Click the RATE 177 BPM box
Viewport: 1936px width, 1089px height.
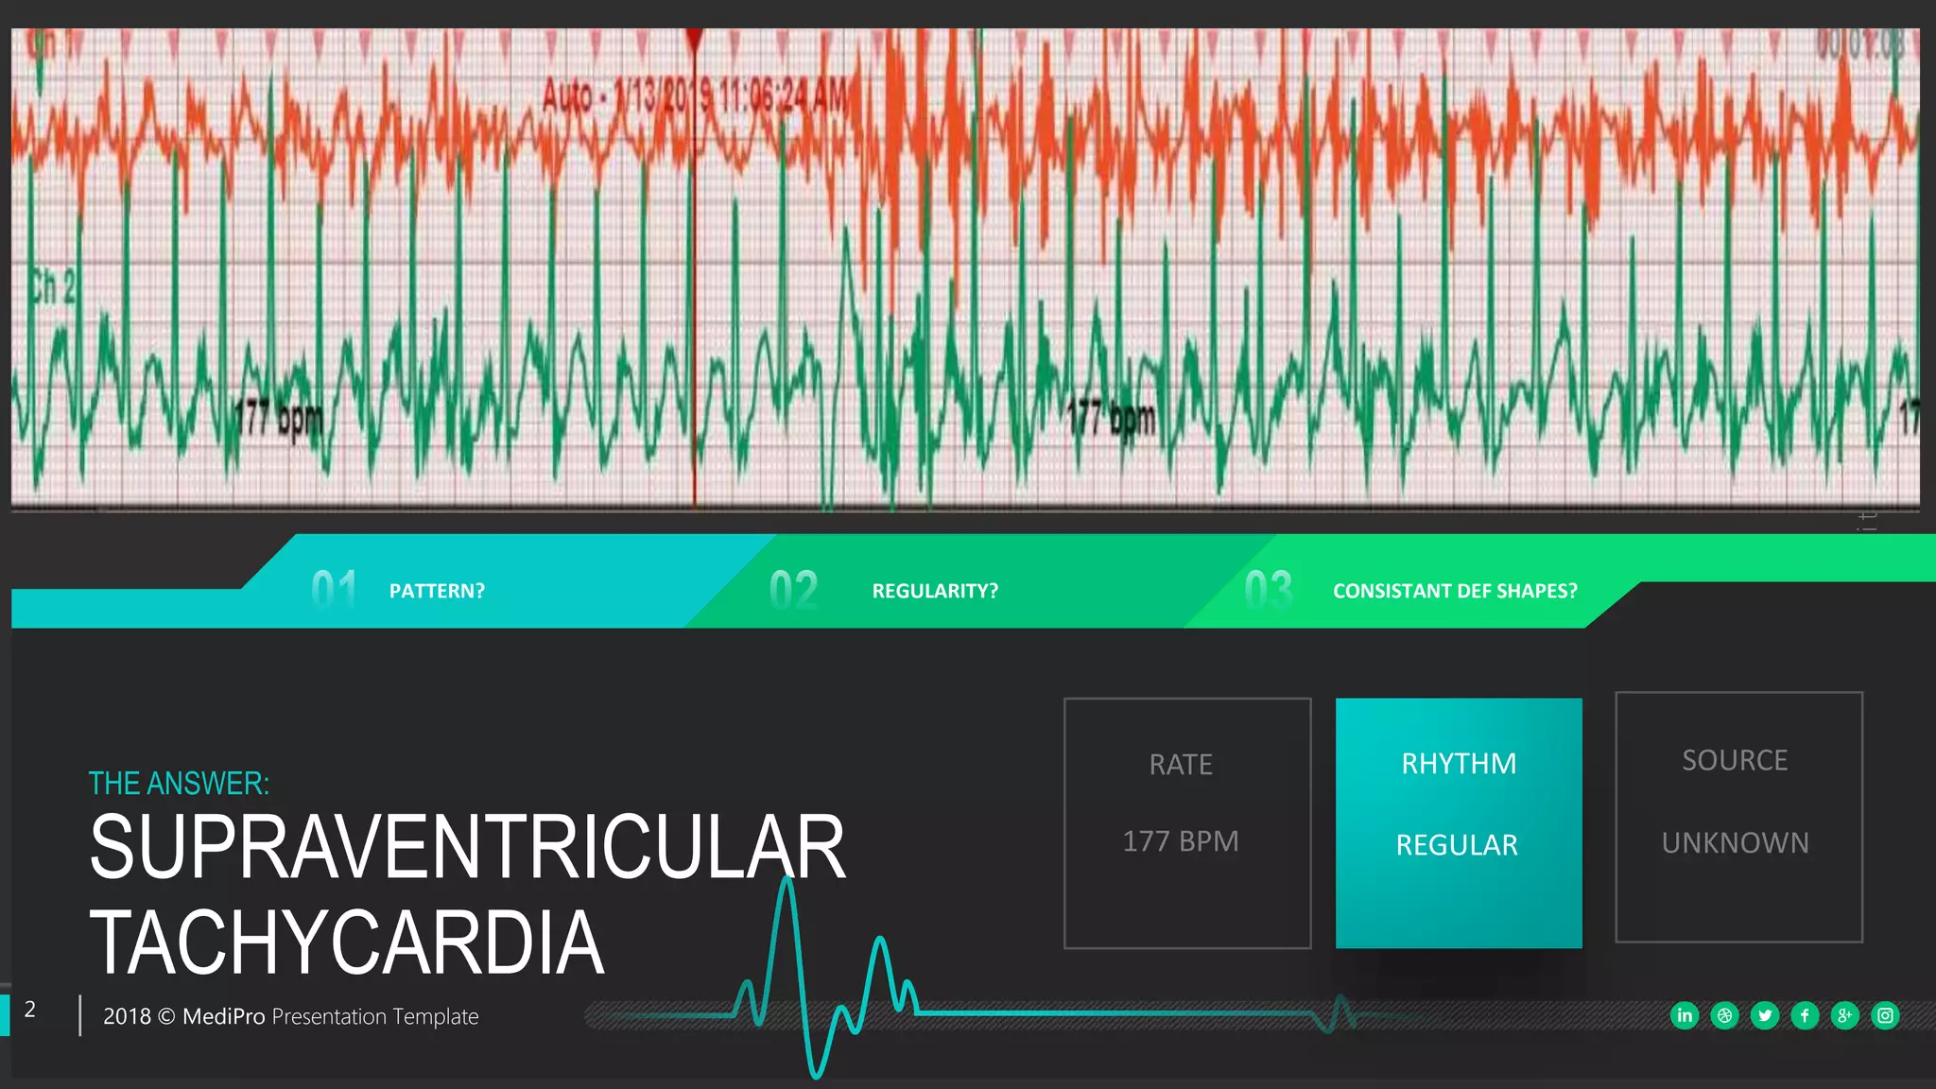point(1186,822)
